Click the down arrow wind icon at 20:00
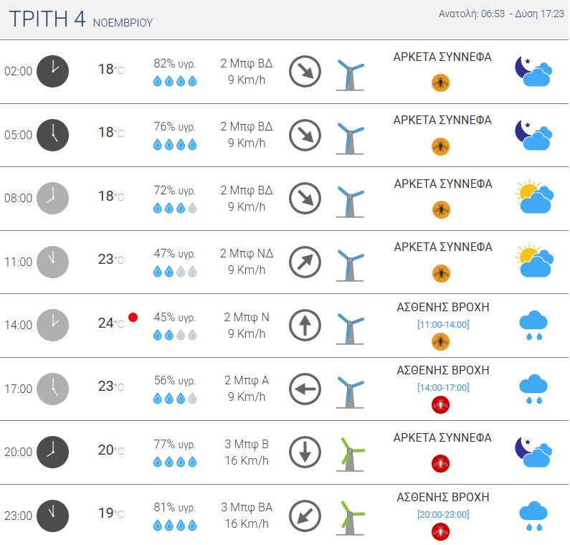The width and height of the screenshot is (570, 545). coord(305,452)
